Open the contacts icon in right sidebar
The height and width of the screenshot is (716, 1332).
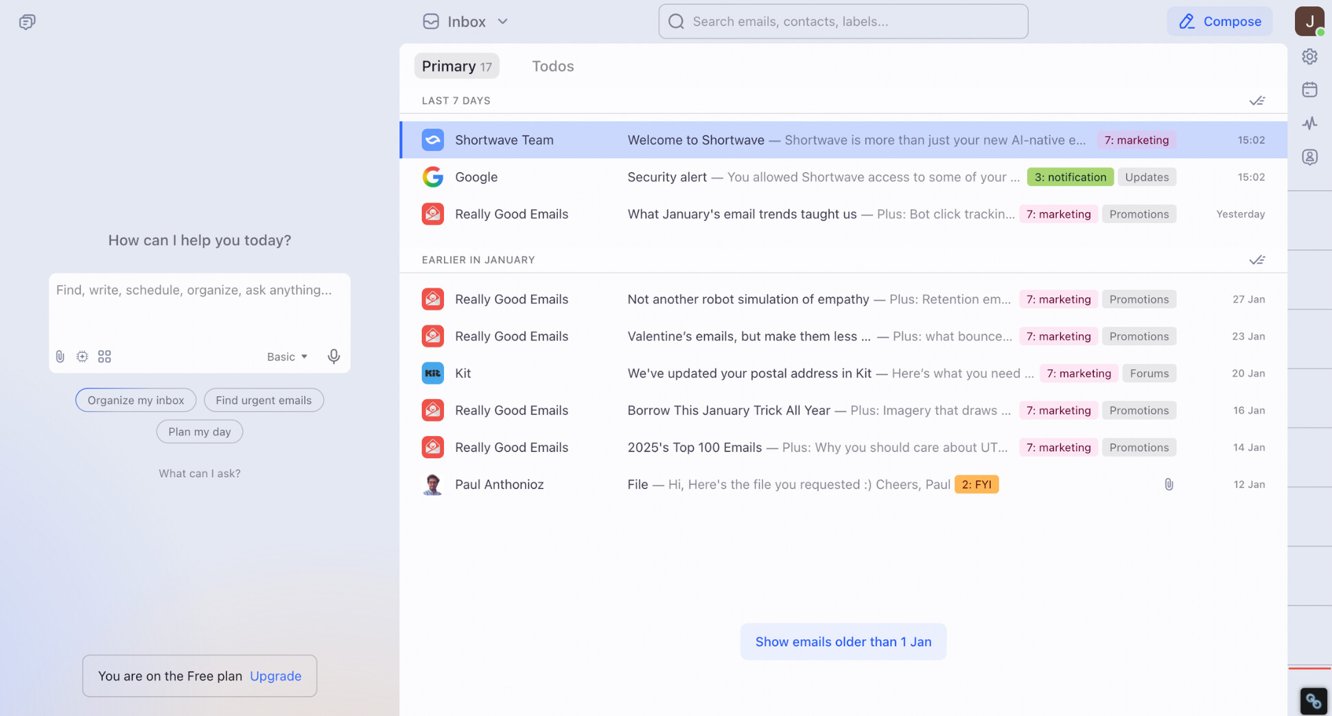tap(1310, 157)
